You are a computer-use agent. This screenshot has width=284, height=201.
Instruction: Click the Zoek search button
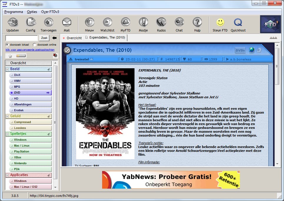(x=44, y=38)
